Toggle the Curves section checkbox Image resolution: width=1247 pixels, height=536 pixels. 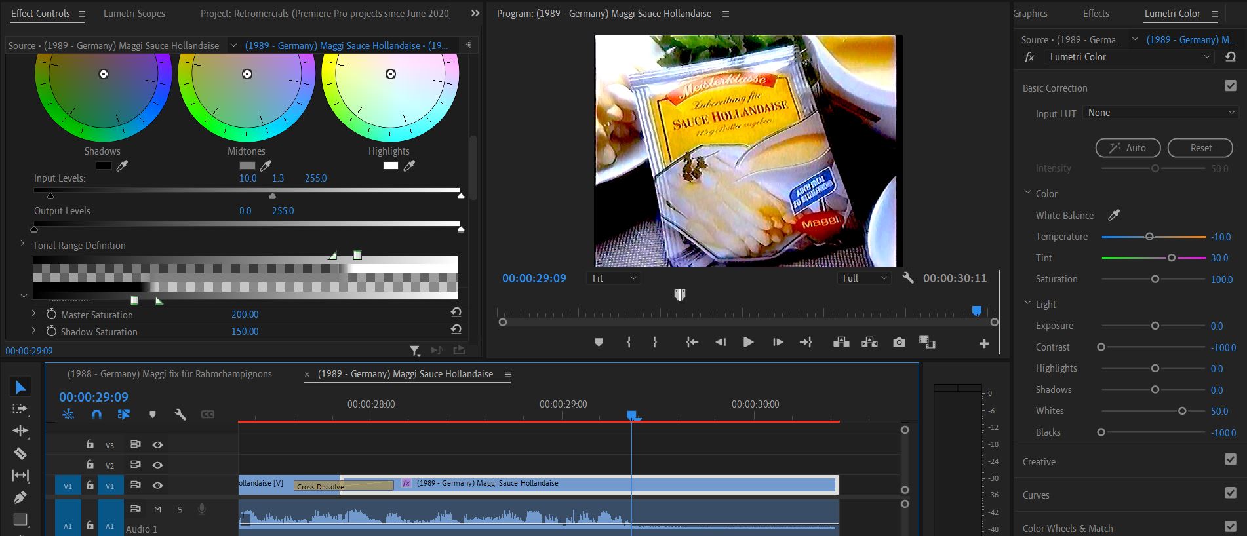(x=1231, y=493)
